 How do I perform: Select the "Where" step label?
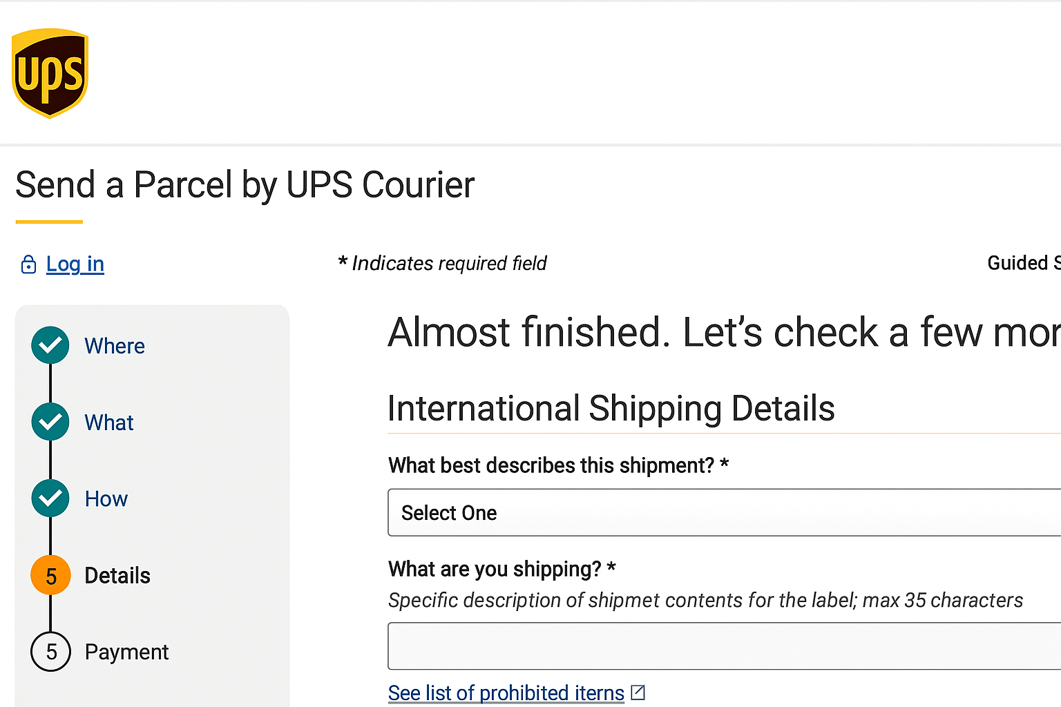click(x=114, y=345)
